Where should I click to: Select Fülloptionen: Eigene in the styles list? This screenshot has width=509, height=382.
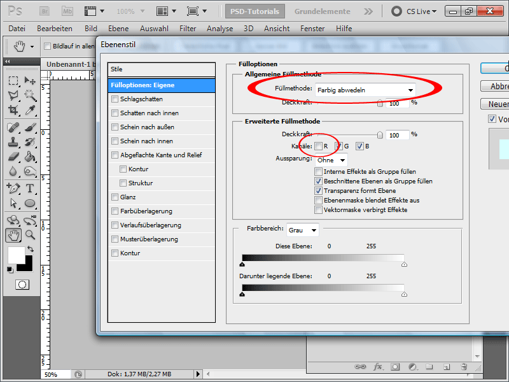click(x=162, y=85)
